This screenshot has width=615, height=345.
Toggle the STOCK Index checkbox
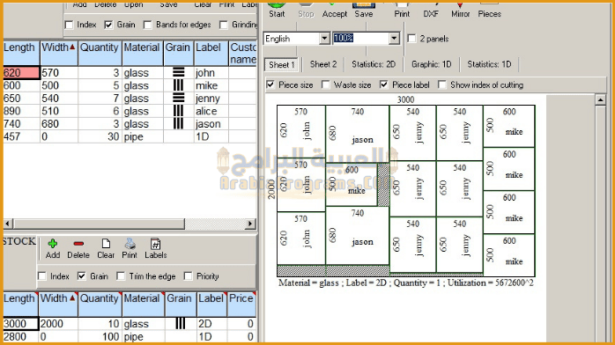coord(42,276)
